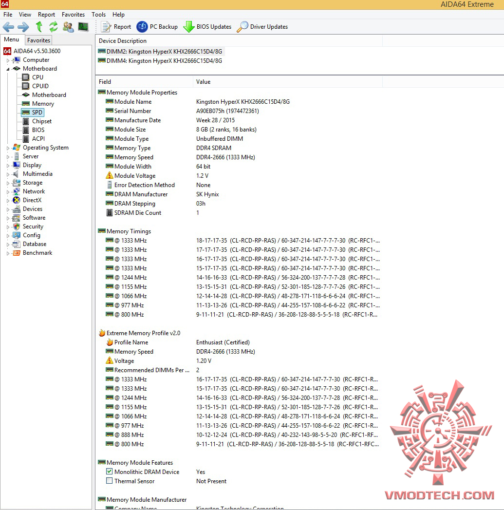Screen dimensions: 504x510
Task: Click the Extreme Memory Profile flame icon
Action: tap(102, 333)
